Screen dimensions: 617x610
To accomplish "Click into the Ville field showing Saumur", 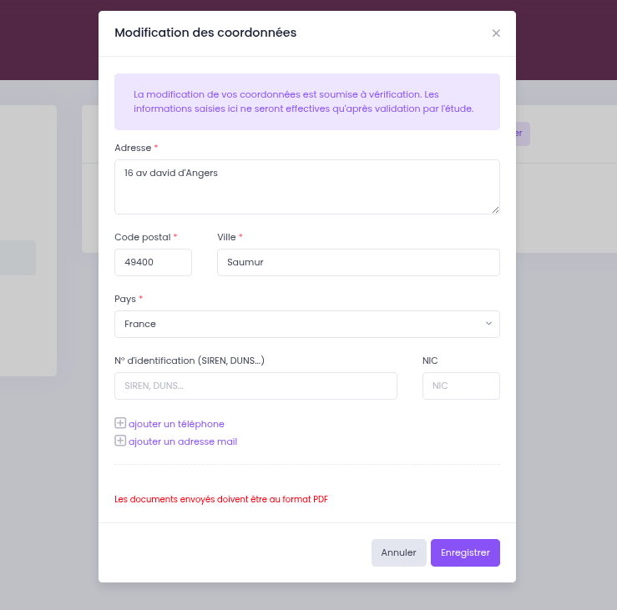I will [358, 262].
